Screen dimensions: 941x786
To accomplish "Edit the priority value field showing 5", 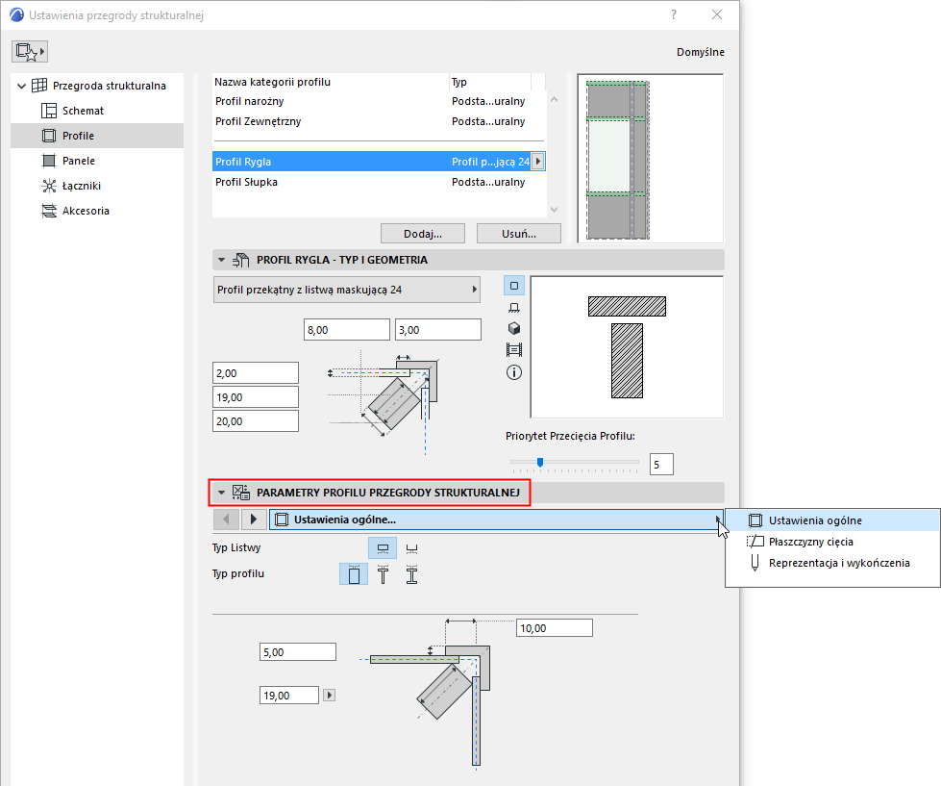I will [x=661, y=464].
